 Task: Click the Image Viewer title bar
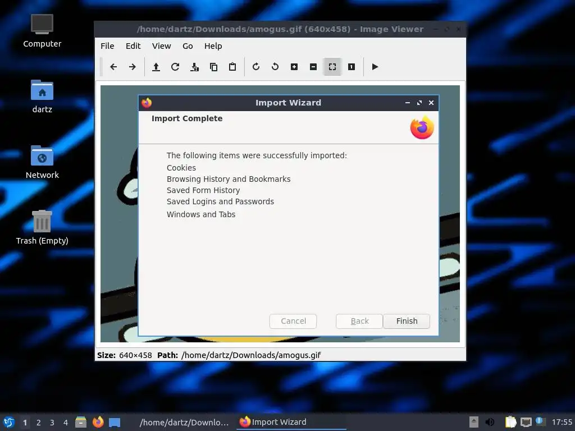[x=280, y=29]
